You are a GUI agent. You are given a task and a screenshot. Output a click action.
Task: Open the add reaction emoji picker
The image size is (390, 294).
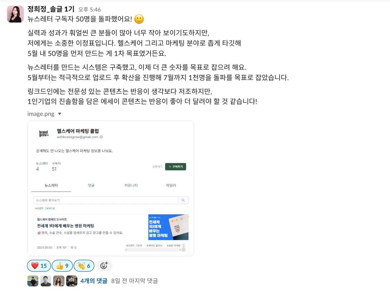104,266
